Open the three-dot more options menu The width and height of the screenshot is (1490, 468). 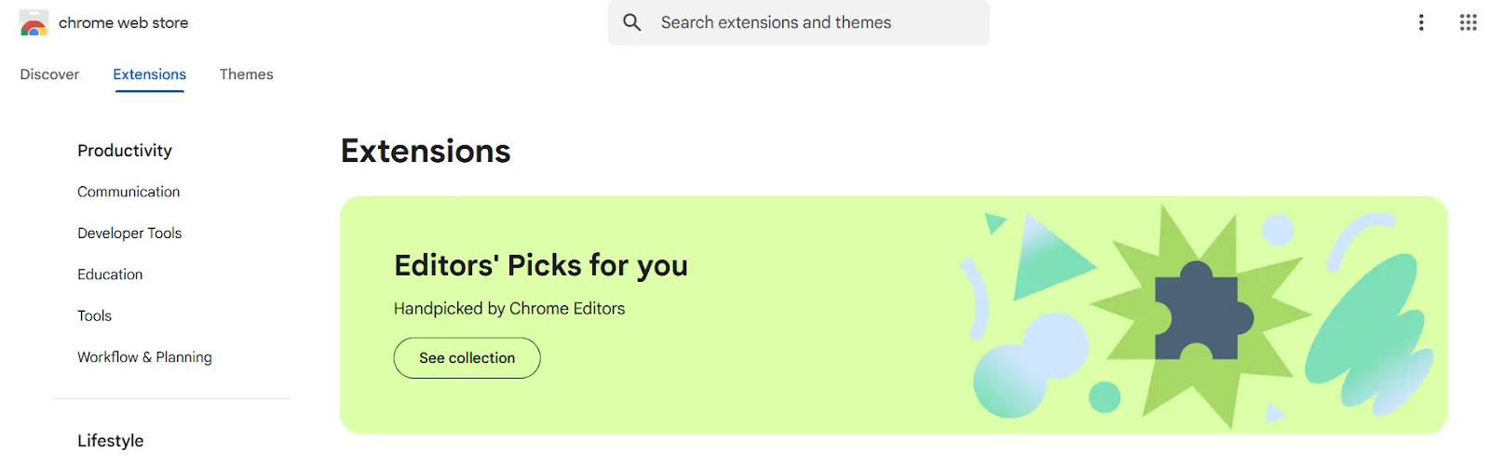tap(1421, 22)
